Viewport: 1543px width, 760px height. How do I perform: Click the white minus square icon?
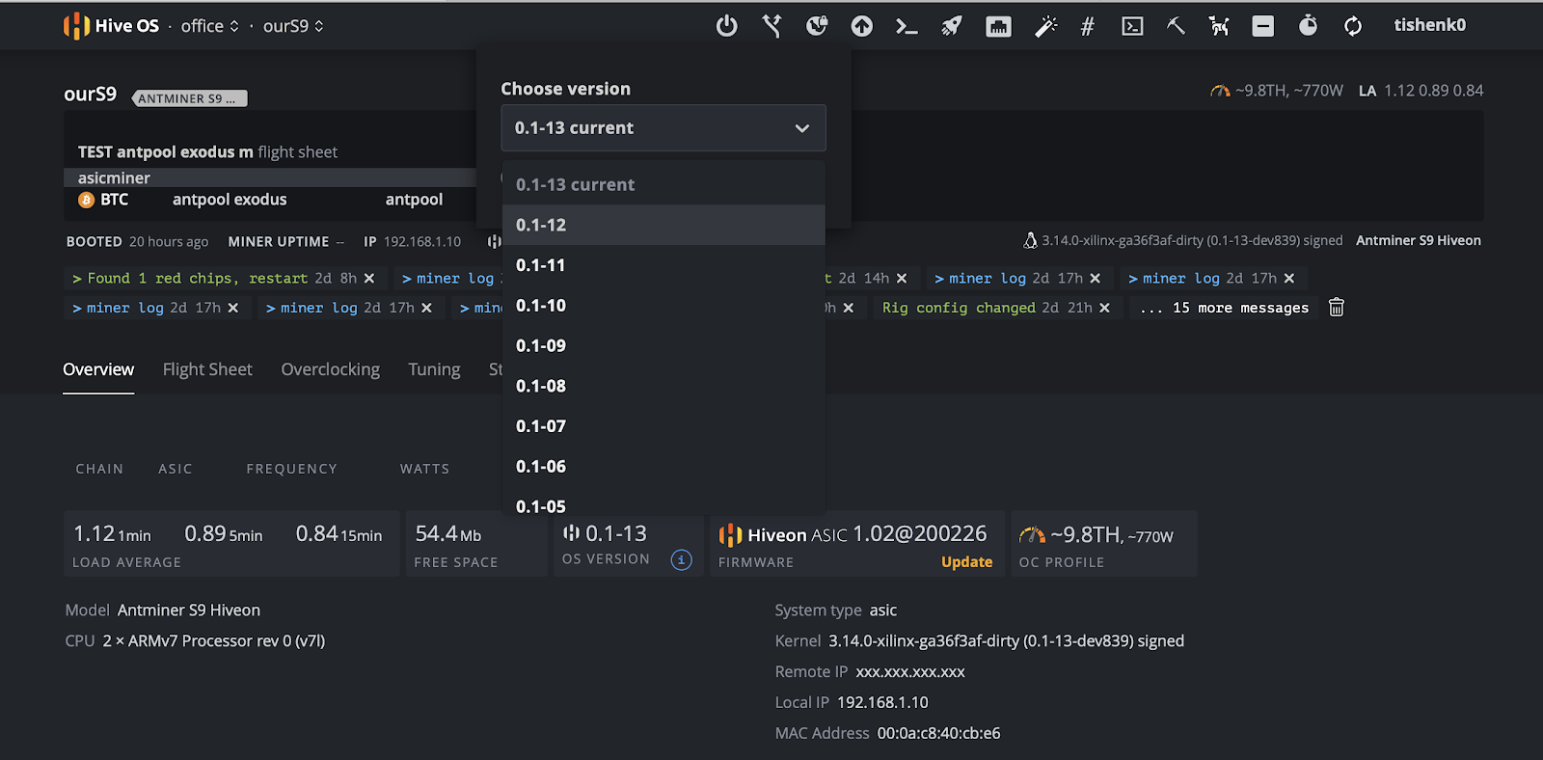(1263, 26)
